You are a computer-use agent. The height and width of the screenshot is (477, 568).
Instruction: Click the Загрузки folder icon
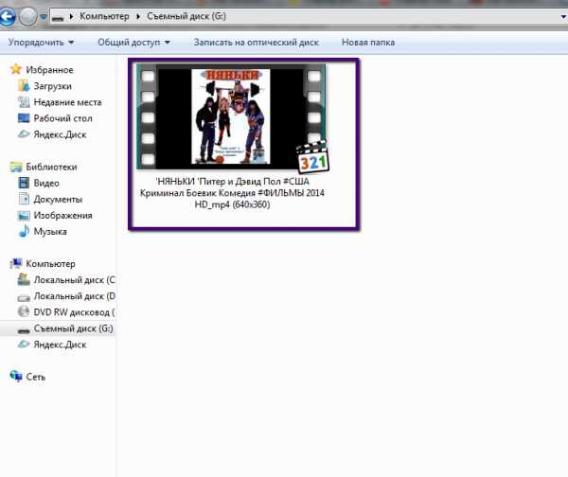pyautogui.click(x=26, y=86)
